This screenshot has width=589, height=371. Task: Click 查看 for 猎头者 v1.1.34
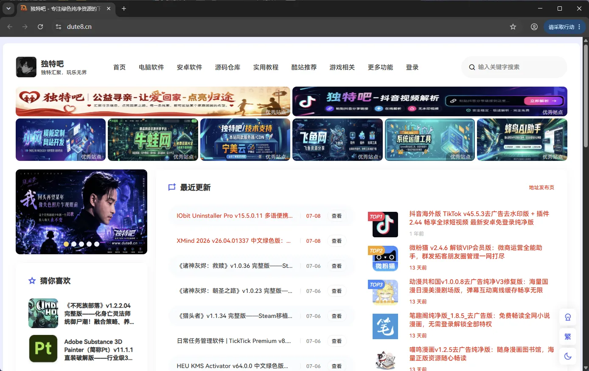tap(337, 316)
